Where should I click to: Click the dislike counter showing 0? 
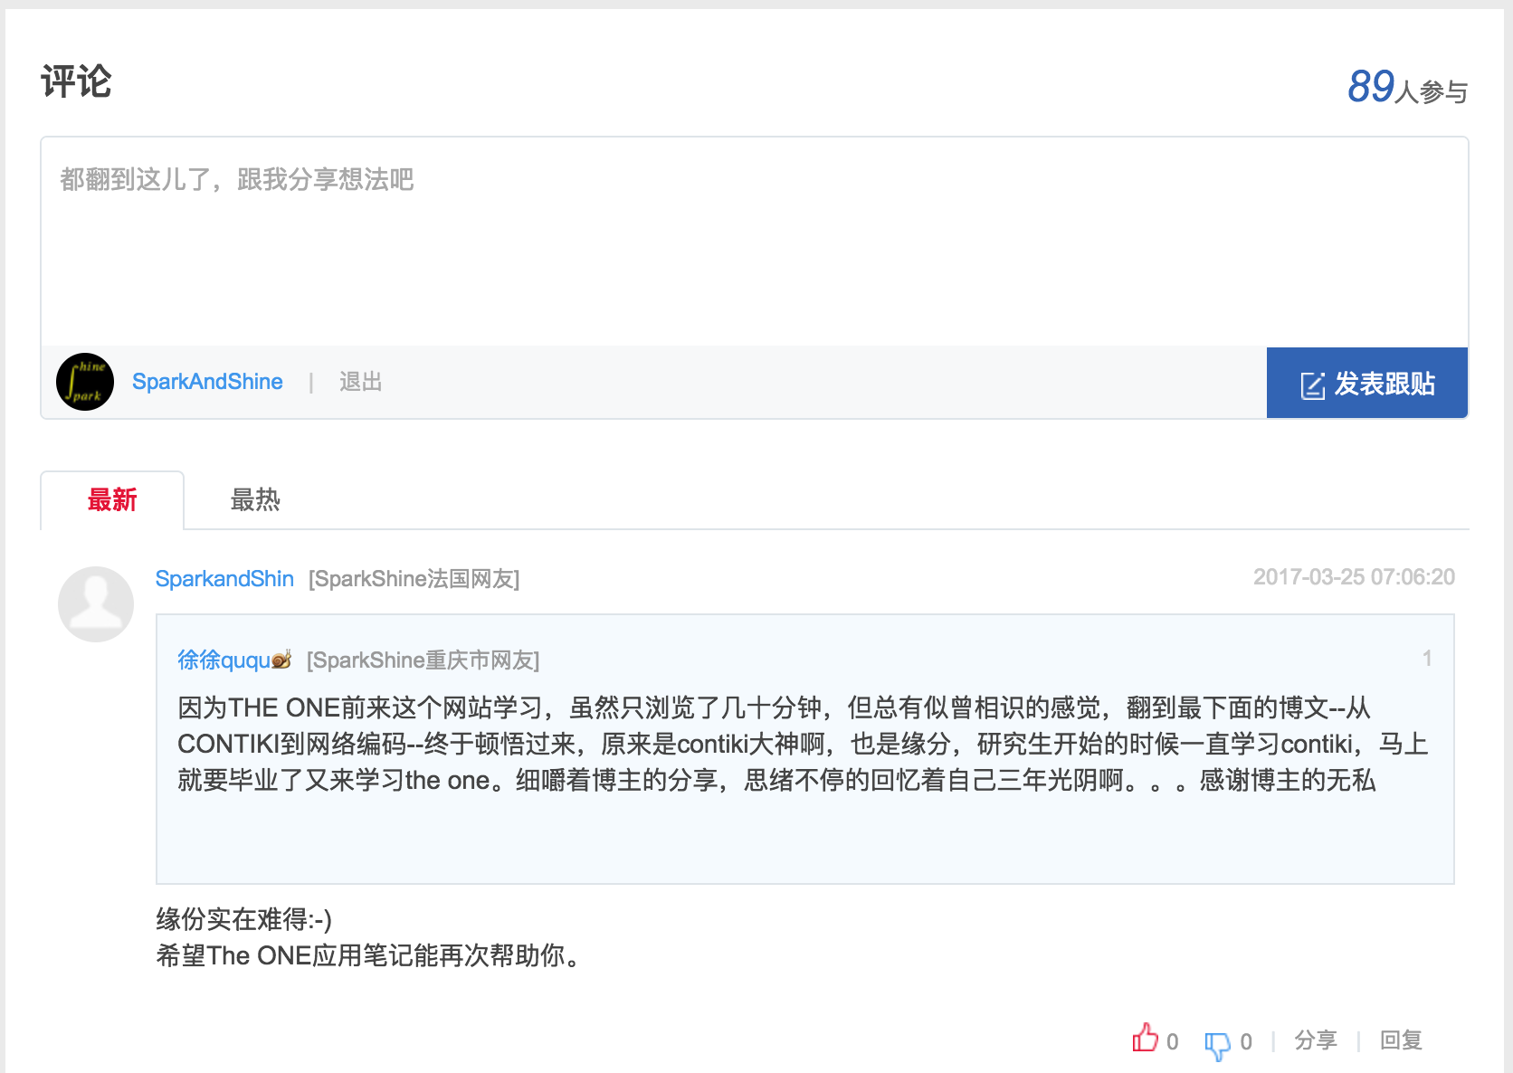1247,1042
